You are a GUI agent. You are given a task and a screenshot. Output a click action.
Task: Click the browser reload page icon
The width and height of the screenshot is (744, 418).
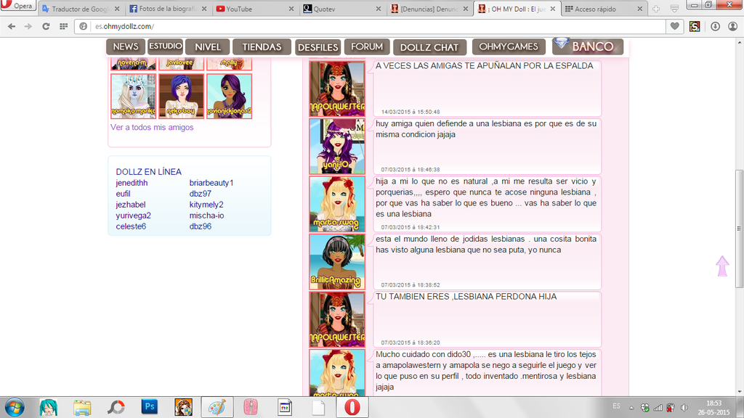click(x=46, y=26)
